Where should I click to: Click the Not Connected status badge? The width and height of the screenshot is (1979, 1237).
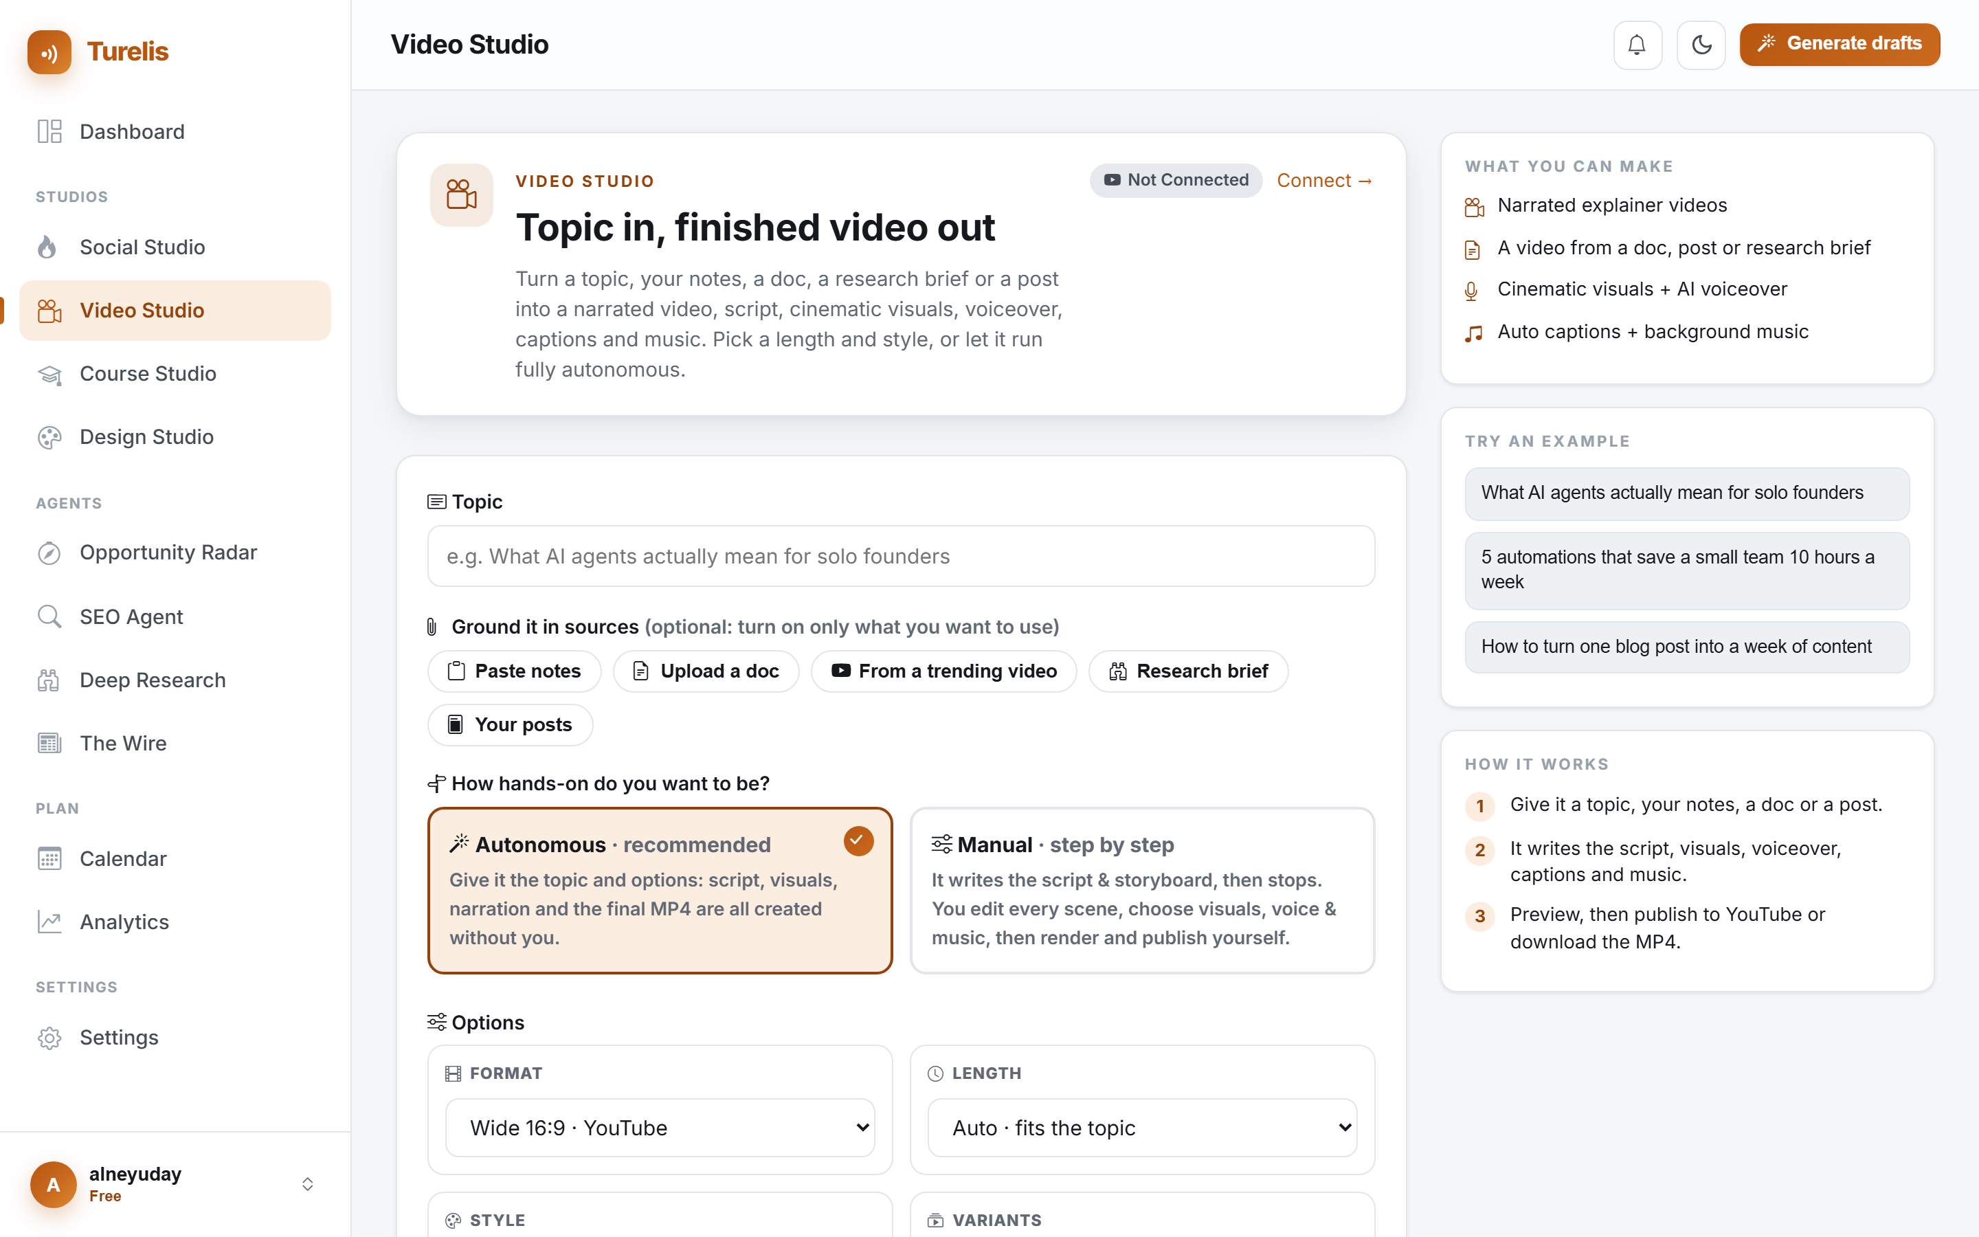[1175, 180]
